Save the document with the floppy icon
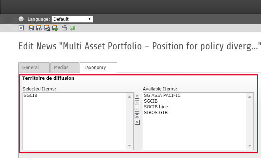Viewport: 261px width, 158px height. pyautogui.click(x=31, y=28)
